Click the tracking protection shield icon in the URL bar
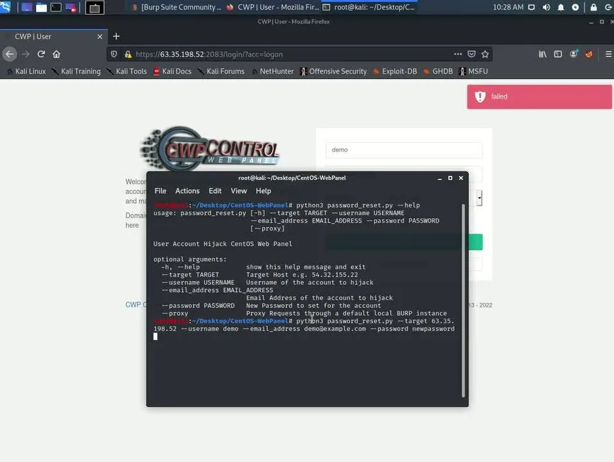The image size is (614, 462). [x=114, y=54]
